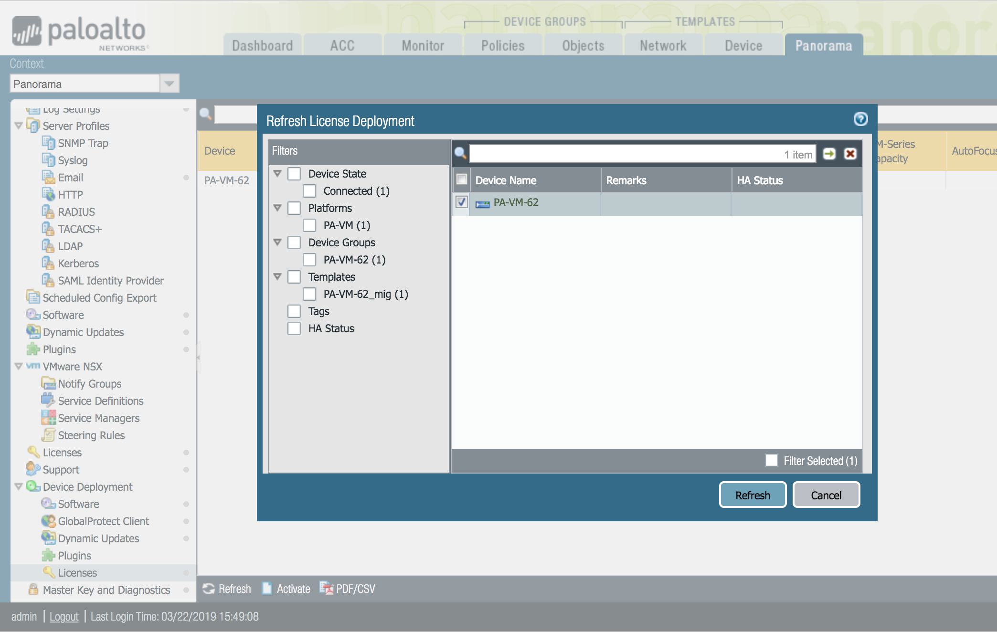Open the Context dropdown arrow
The width and height of the screenshot is (997, 633).
[169, 84]
